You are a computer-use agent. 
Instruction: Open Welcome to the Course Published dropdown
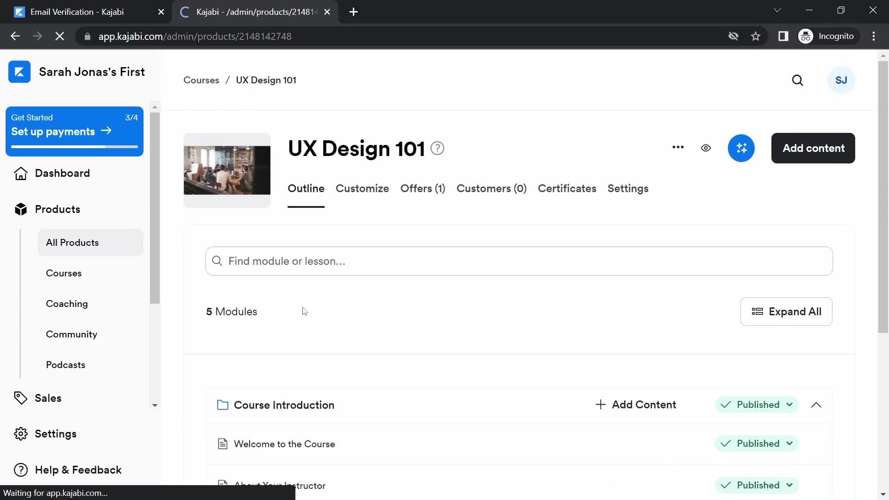point(757,444)
